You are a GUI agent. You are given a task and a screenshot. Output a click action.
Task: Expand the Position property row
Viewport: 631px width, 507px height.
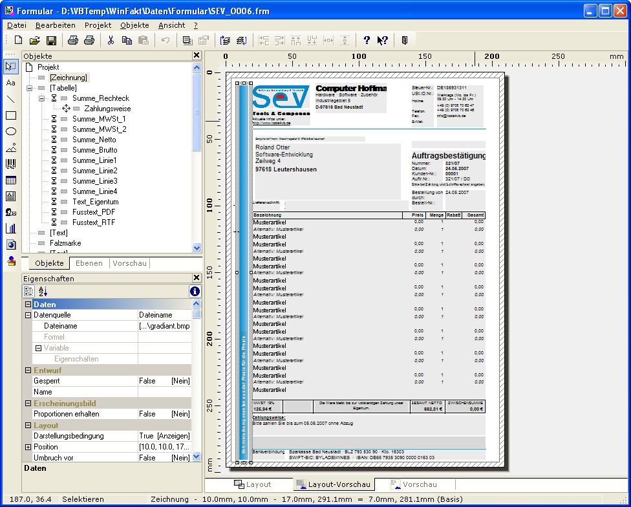28,447
